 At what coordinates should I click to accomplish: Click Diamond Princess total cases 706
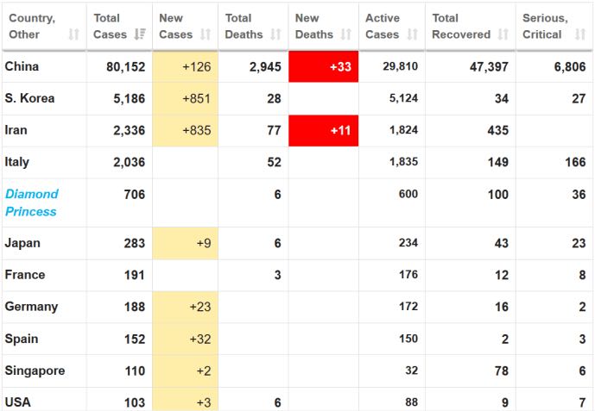click(x=135, y=195)
